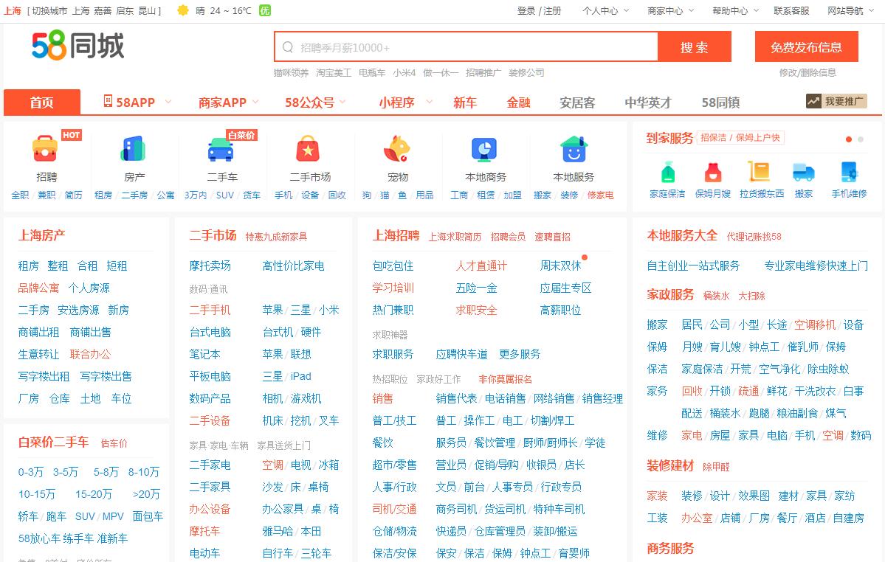Select the 家庭保洁 cleaning icon
Screen dimensions: 885x562
(x=667, y=172)
